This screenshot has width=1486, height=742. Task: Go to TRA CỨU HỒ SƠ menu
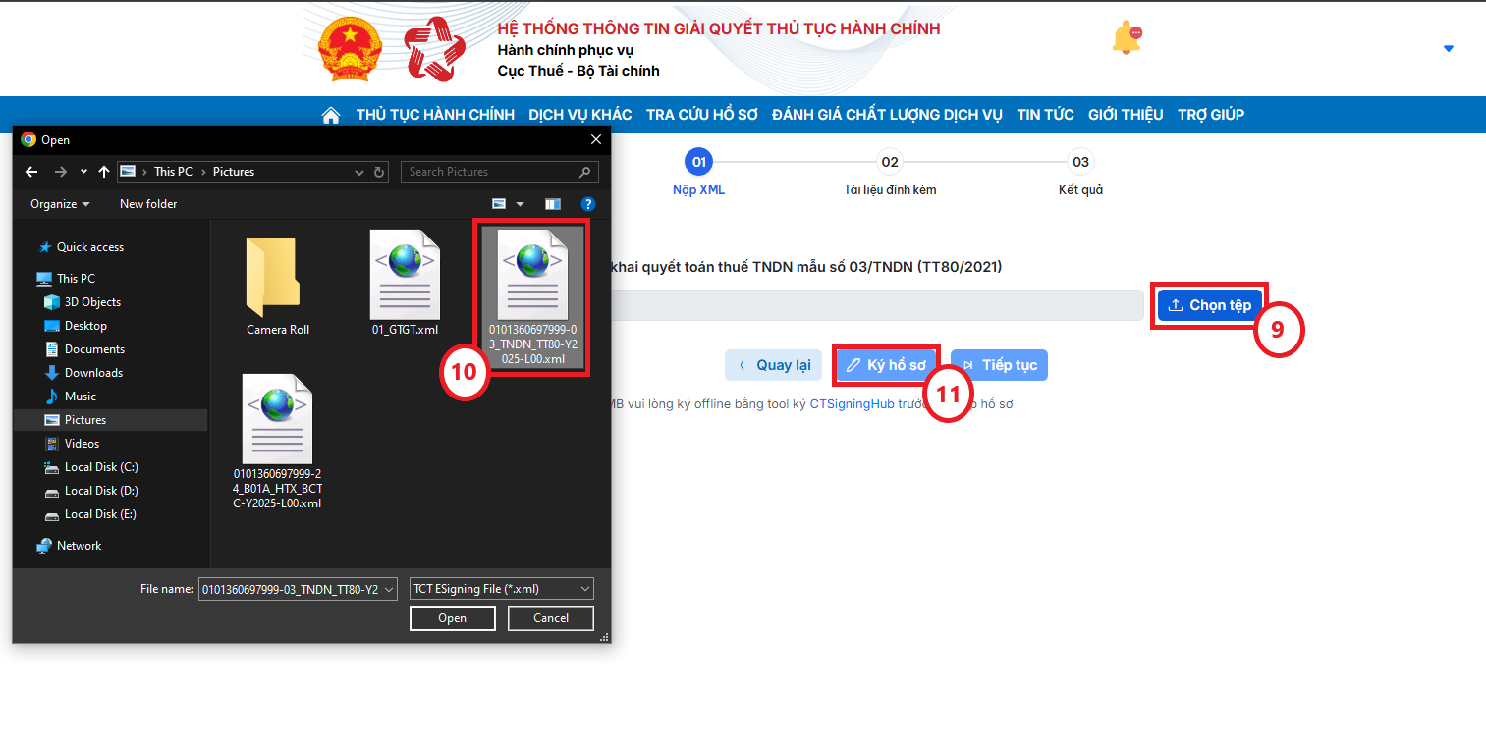(x=701, y=115)
